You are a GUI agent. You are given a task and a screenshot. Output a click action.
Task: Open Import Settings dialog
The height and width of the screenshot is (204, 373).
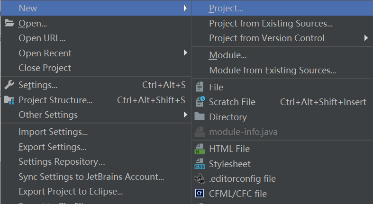(x=53, y=132)
